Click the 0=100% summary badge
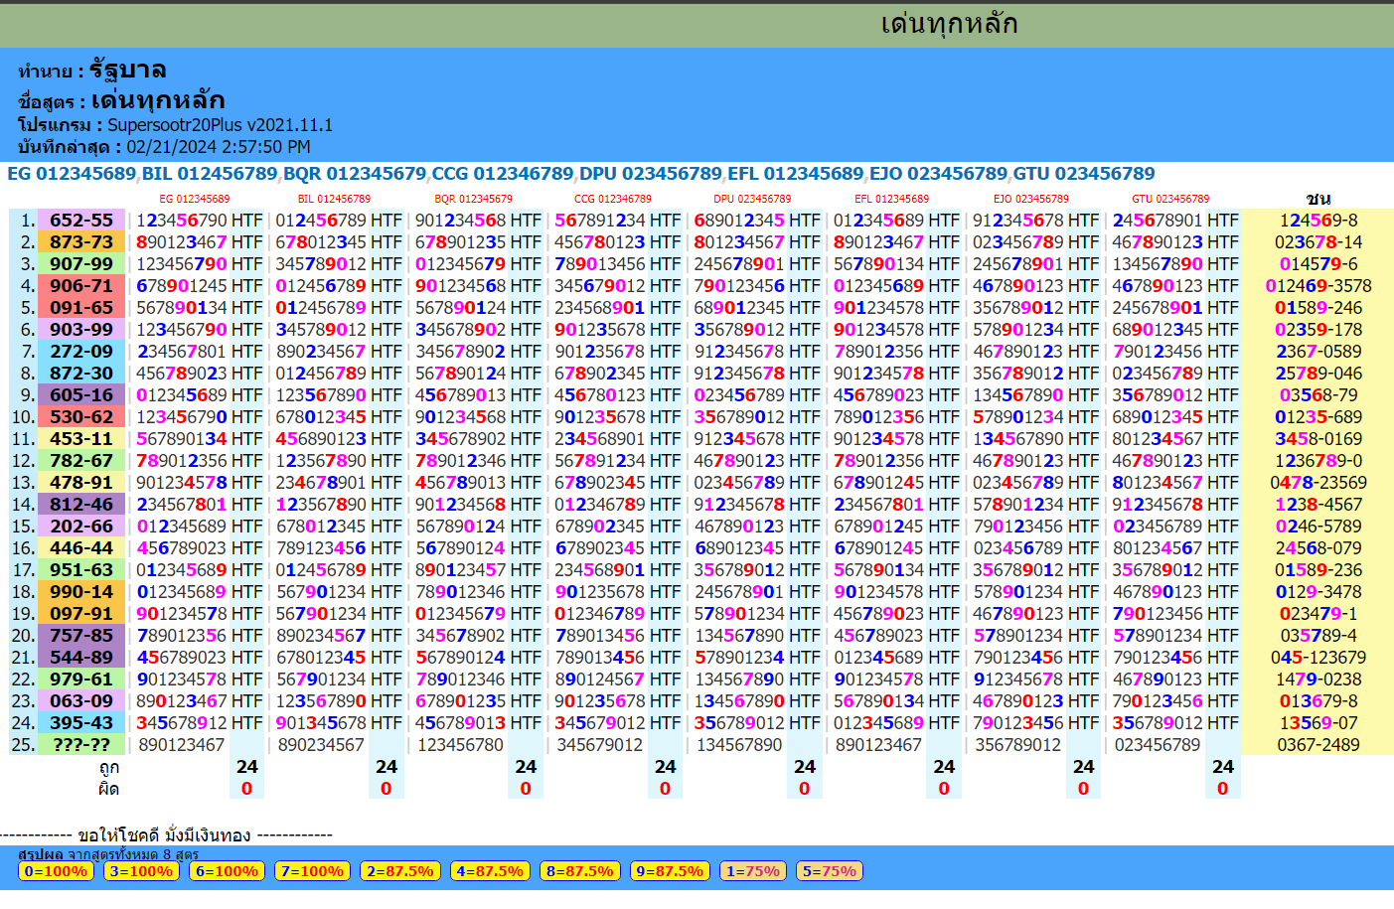Viewport: 1394px width, 909px height. (x=56, y=871)
